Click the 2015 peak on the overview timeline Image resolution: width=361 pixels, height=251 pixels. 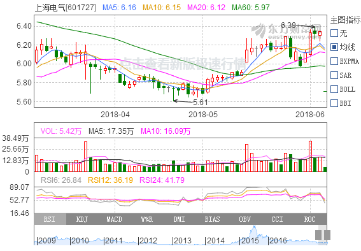[254, 228]
